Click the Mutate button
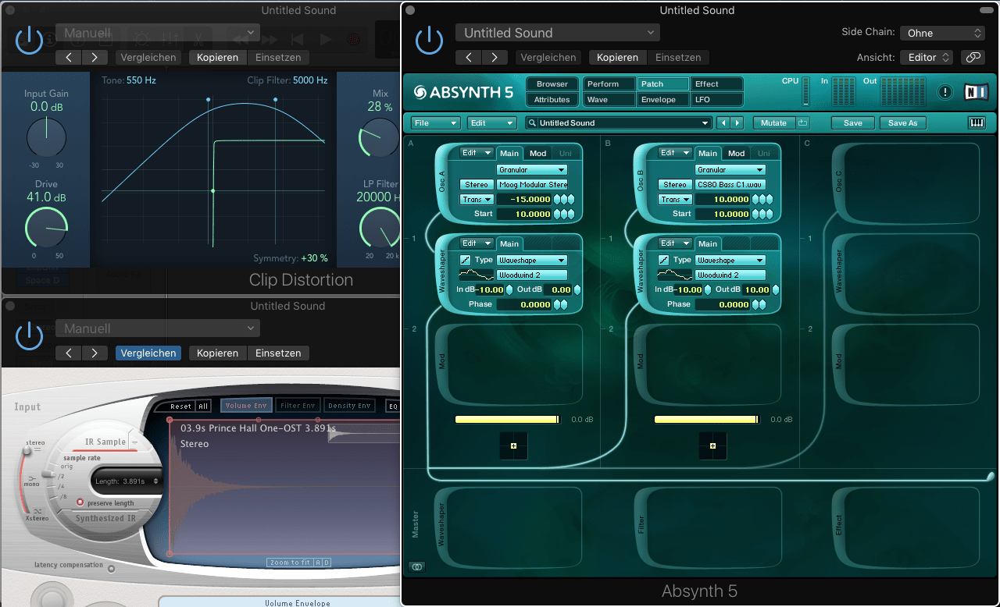The width and height of the screenshot is (1000, 607). [x=773, y=122]
